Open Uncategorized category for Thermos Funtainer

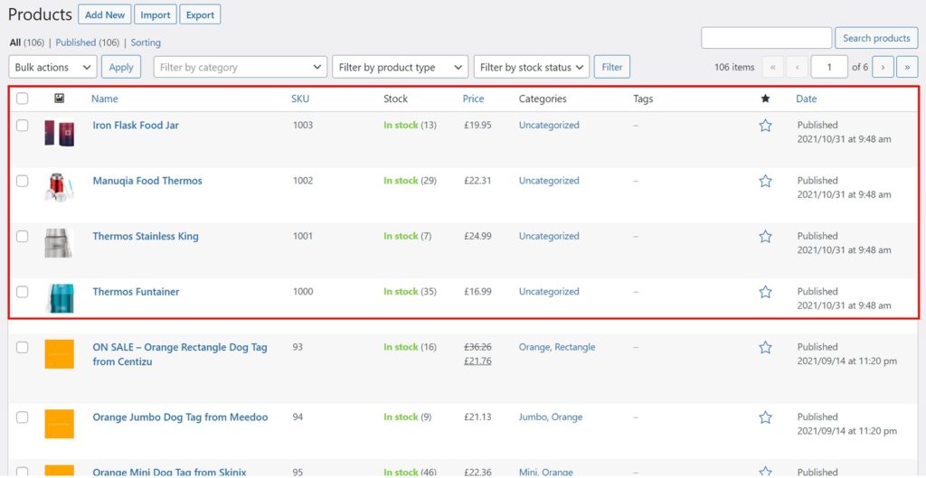(549, 292)
